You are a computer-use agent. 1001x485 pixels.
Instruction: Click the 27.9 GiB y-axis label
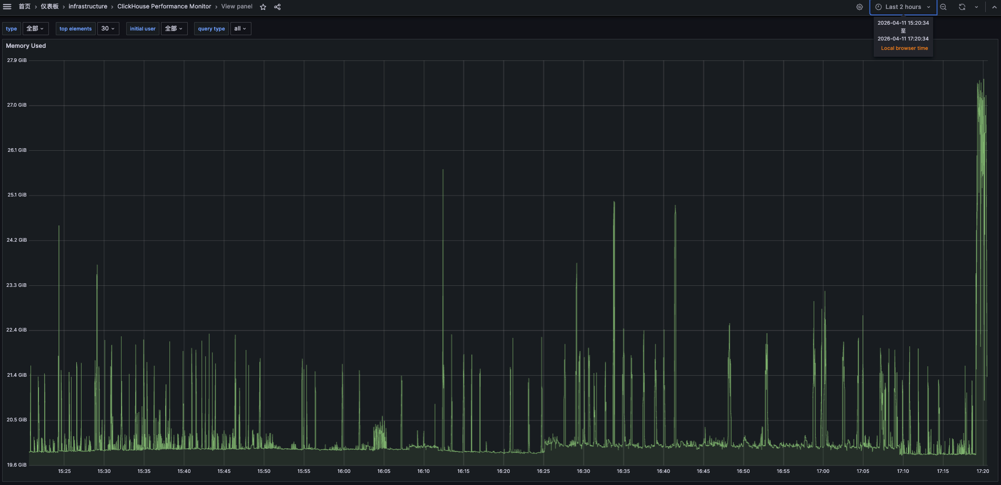click(17, 60)
